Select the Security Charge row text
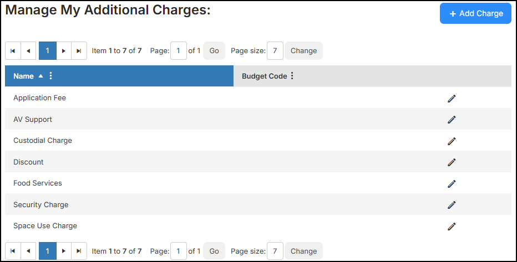Viewport: 517px width, 262px height. 41,204
